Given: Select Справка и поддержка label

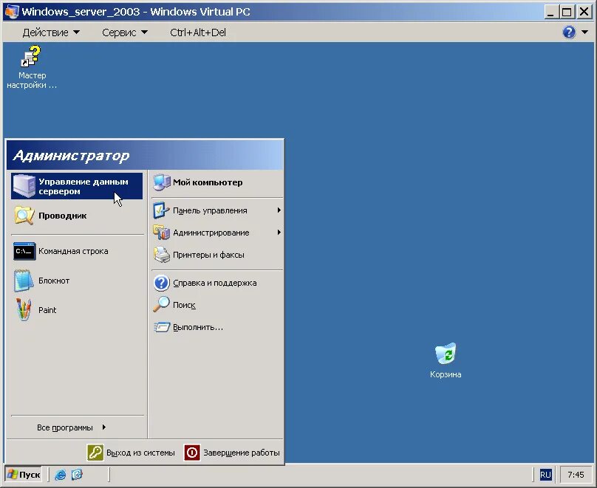Looking at the screenshot, I should click(x=215, y=283).
